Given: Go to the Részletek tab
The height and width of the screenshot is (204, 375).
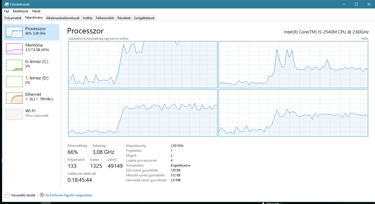Looking at the screenshot, I should (124, 18).
